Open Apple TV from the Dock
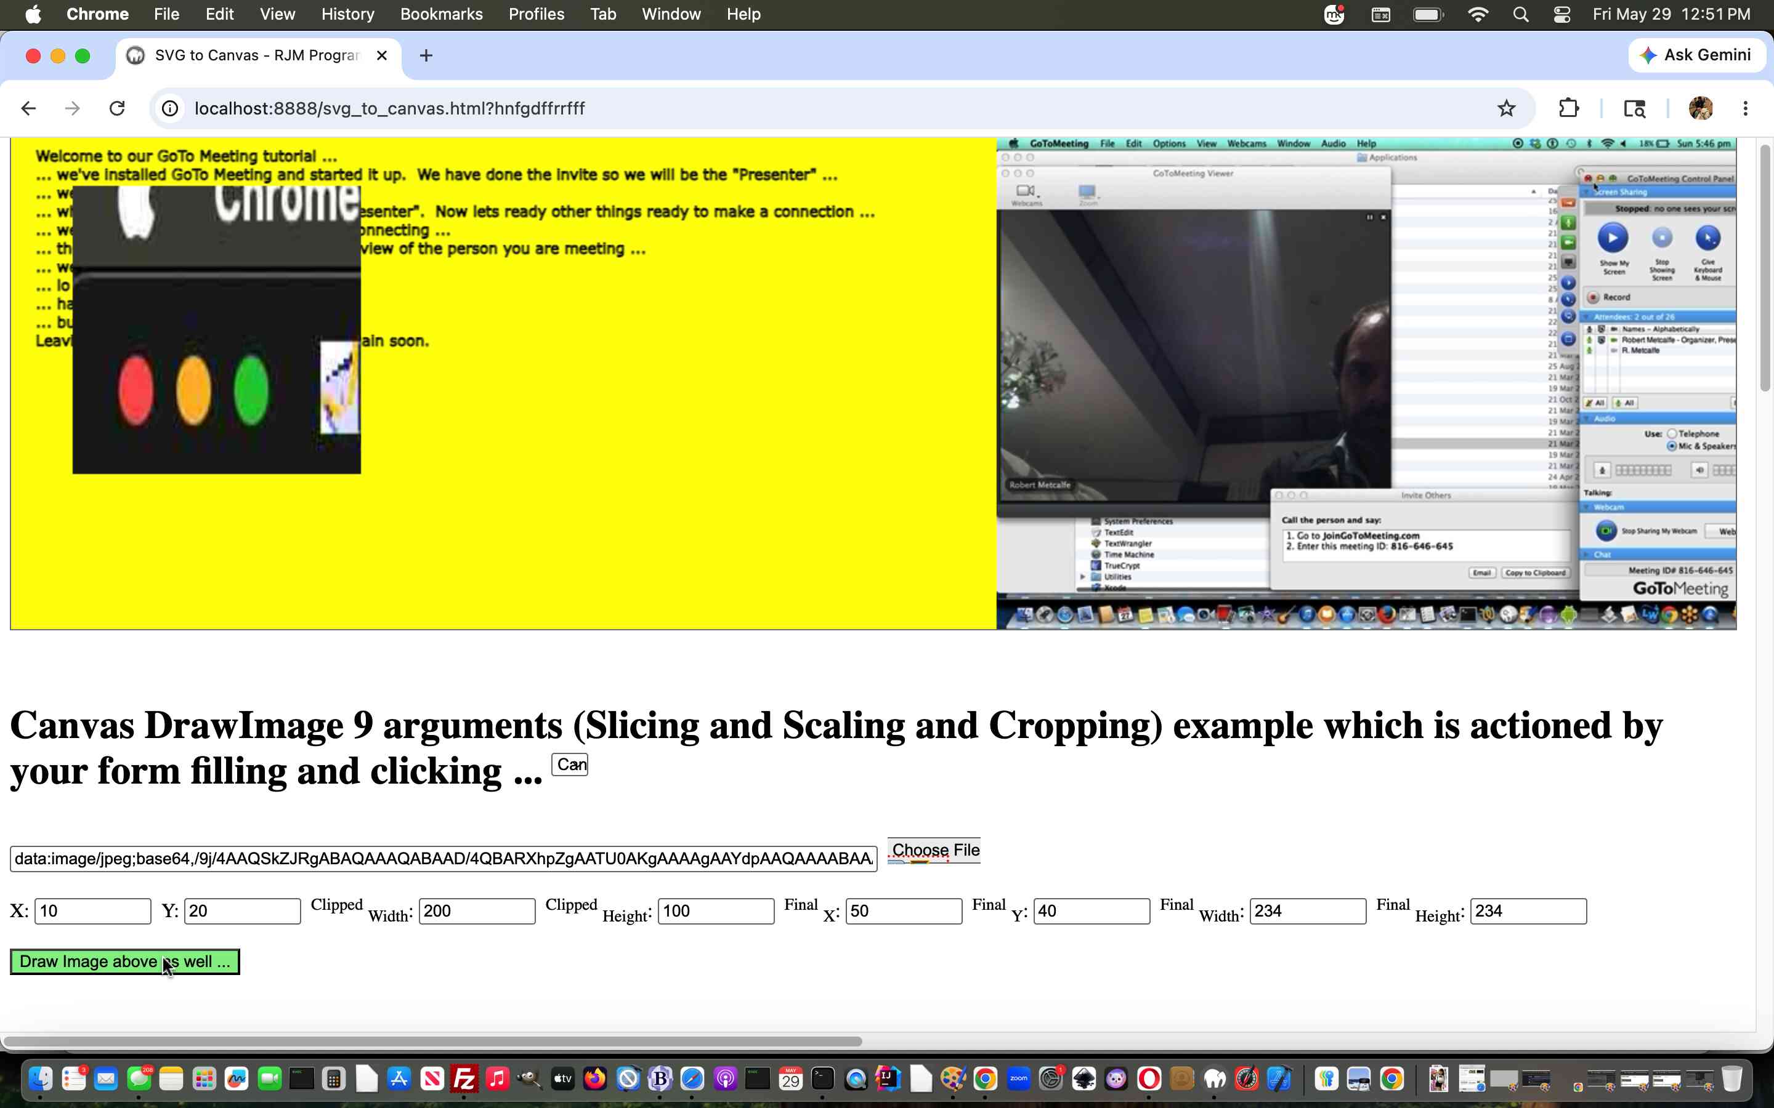The height and width of the screenshot is (1108, 1774). click(x=562, y=1078)
